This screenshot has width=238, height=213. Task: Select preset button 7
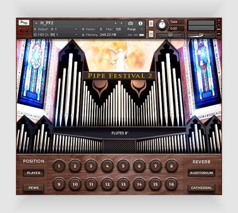coord(155,166)
